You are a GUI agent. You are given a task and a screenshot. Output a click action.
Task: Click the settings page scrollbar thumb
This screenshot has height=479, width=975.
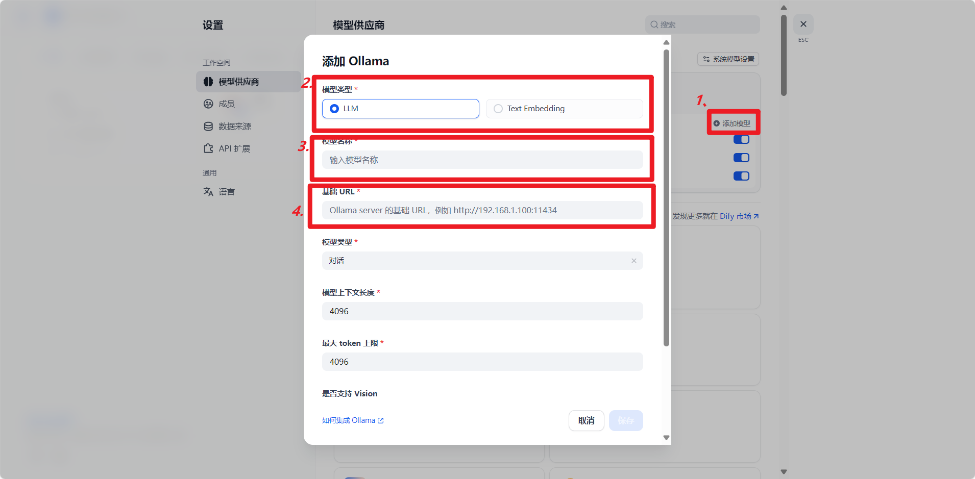pos(784,55)
